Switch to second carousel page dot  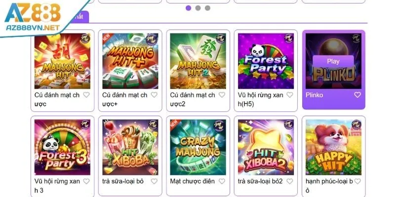tap(198, 8)
